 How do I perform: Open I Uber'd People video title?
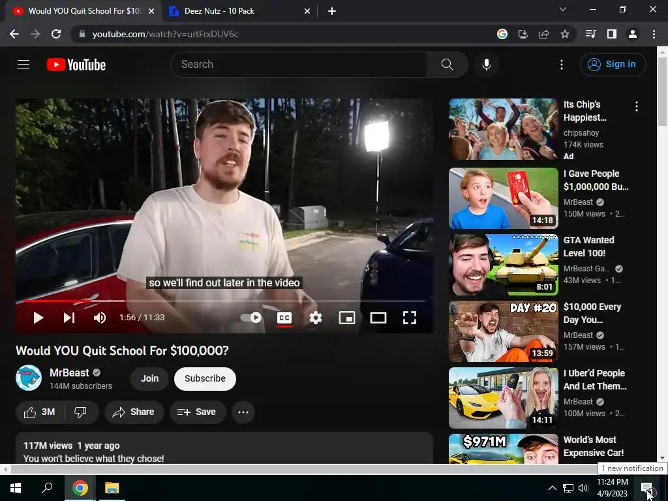(595, 380)
